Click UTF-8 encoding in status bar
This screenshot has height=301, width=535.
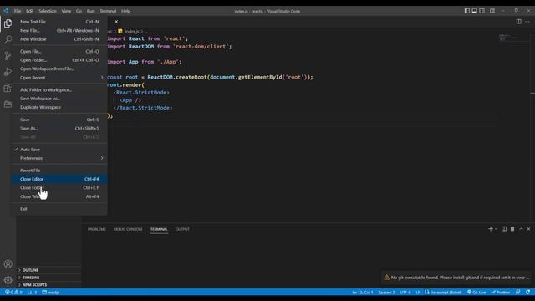[x=405, y=292]
